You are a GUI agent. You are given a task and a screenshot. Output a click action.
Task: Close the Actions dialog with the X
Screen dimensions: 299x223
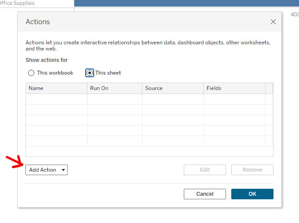(273, 22)
